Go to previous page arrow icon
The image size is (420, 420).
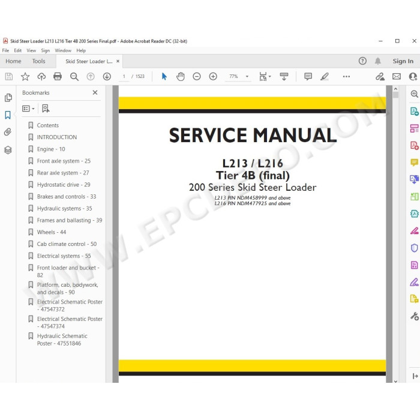click(91, 77)
